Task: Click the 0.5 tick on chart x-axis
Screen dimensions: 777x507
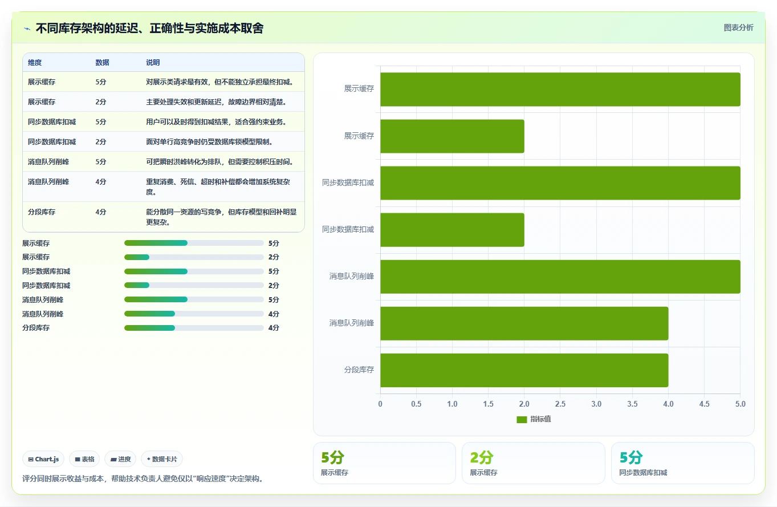Action: pyautogui.click(x=416, y=404)
